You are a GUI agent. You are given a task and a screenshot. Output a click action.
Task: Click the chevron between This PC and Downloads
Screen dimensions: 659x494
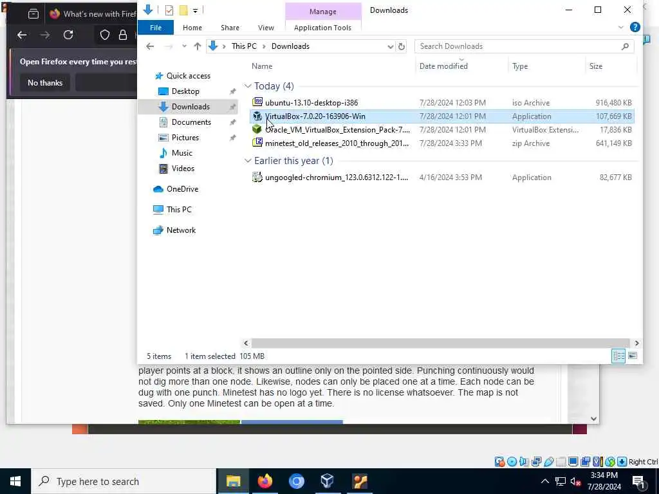click(264, 46)
